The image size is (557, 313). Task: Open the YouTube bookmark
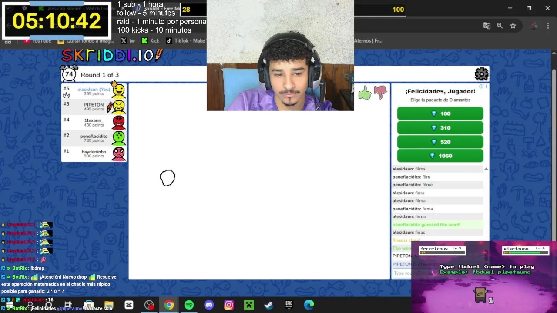pyautogui.click(x=37, y=41)
